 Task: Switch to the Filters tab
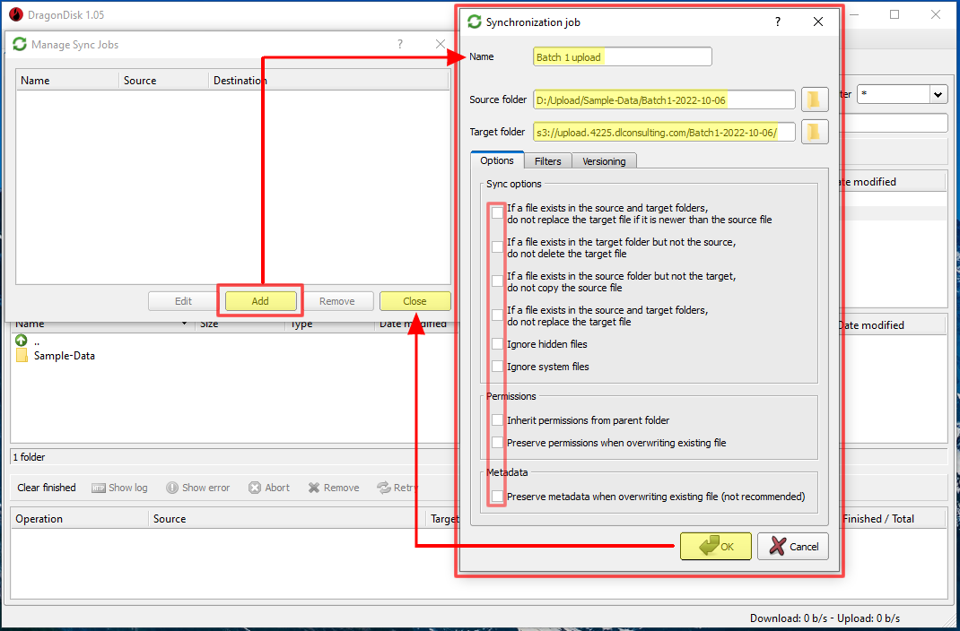click(x=548, y=160)
